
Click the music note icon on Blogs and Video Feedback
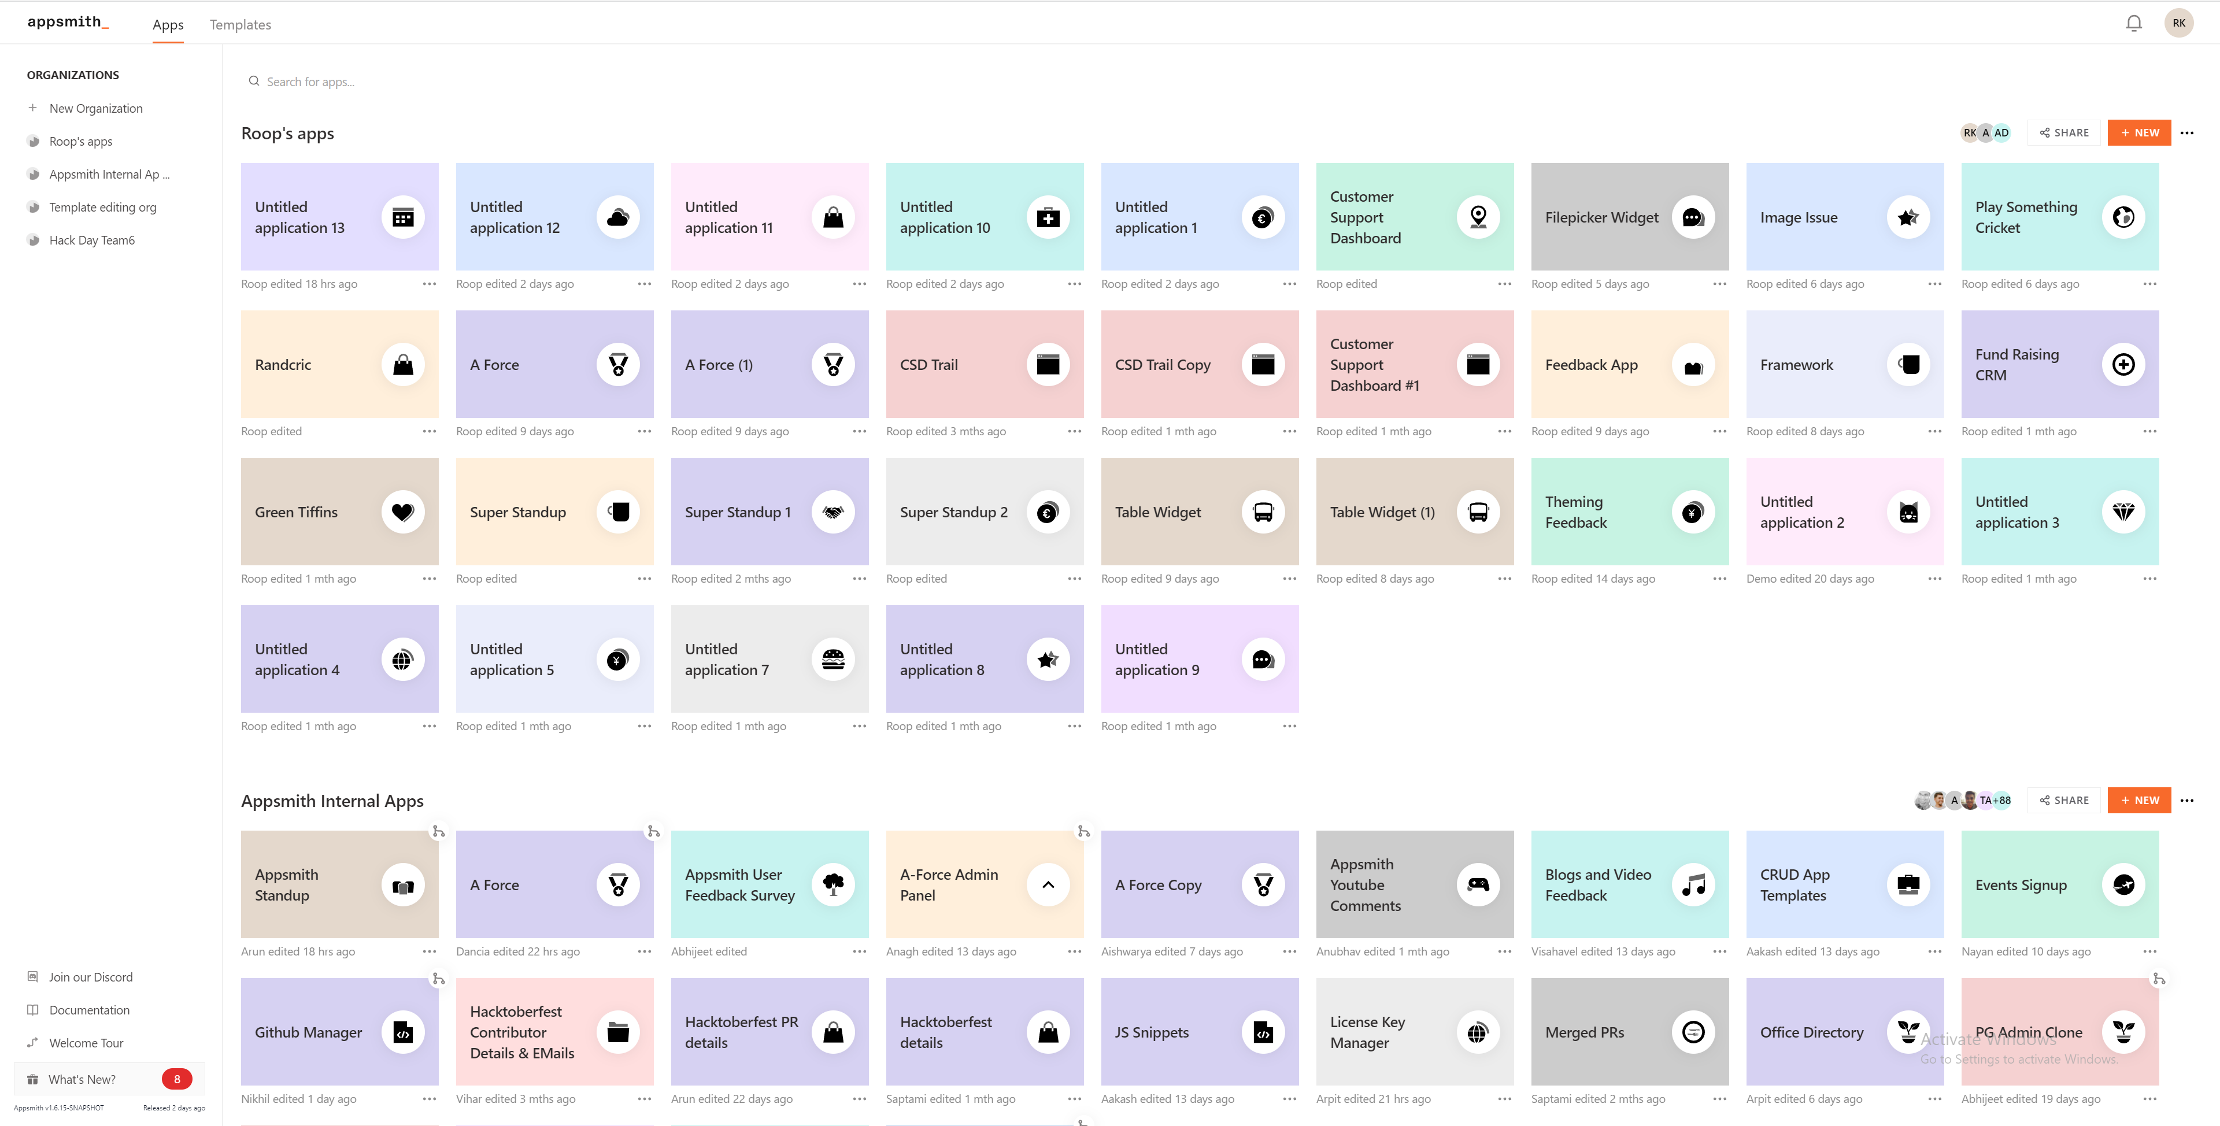pos(1693,885)
